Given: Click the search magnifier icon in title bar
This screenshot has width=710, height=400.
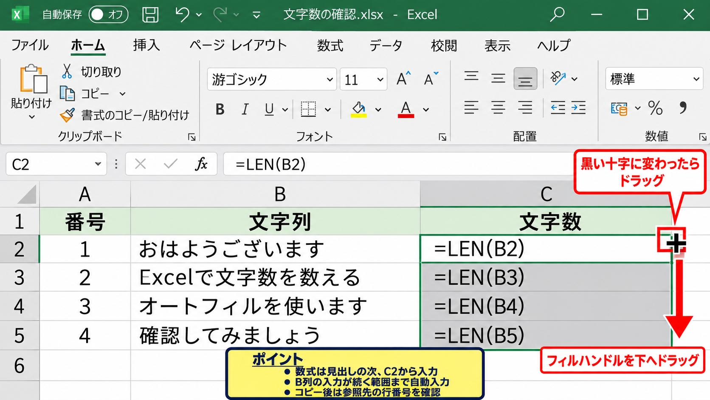Looking at the screenshot, I should pyautogui.click(x=557, y=14).
